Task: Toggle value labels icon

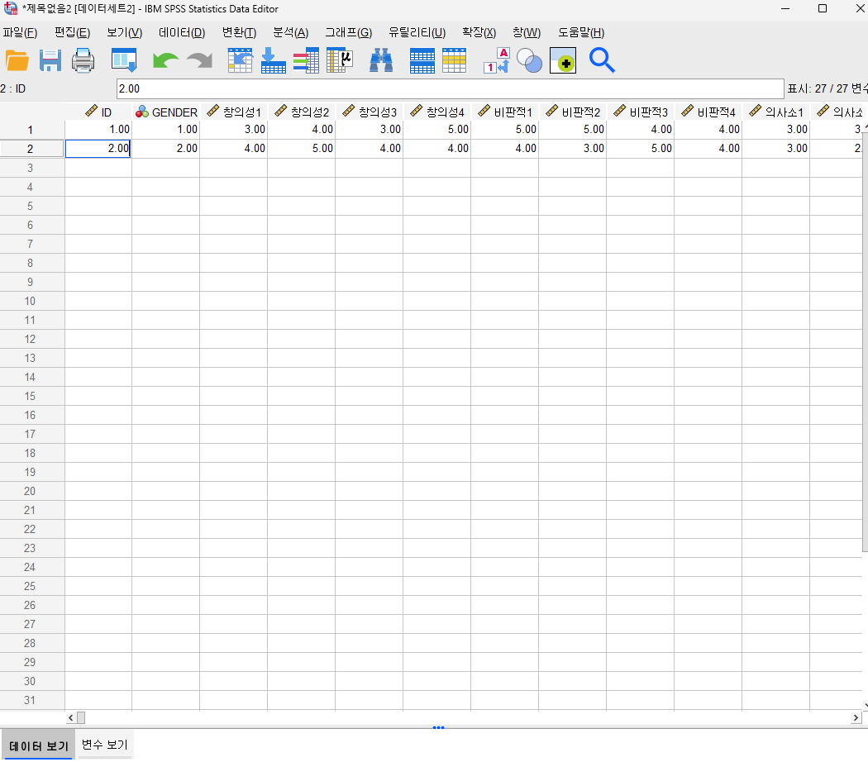Action: coord(496,60)
